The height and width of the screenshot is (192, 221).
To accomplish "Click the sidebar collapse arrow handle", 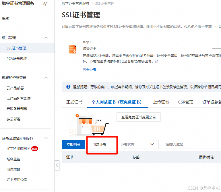I will point(57,165).
